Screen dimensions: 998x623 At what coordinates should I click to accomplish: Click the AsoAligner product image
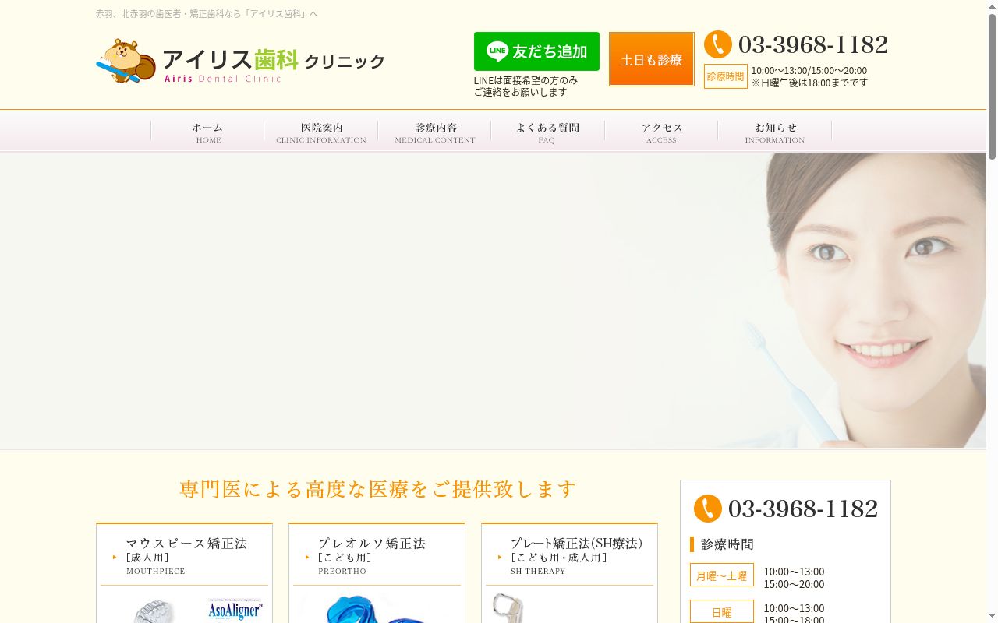(235, 610)
